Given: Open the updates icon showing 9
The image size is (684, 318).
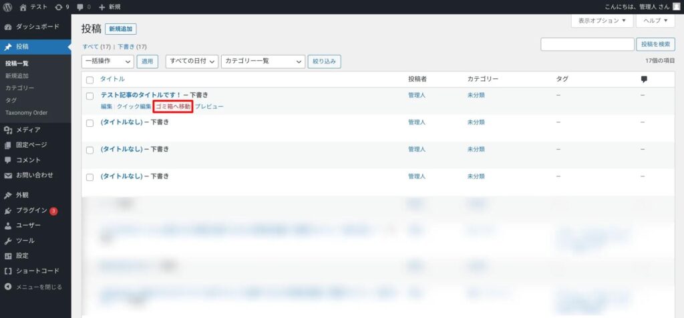Looking at the screenshot, I should [x=62, y=7].
